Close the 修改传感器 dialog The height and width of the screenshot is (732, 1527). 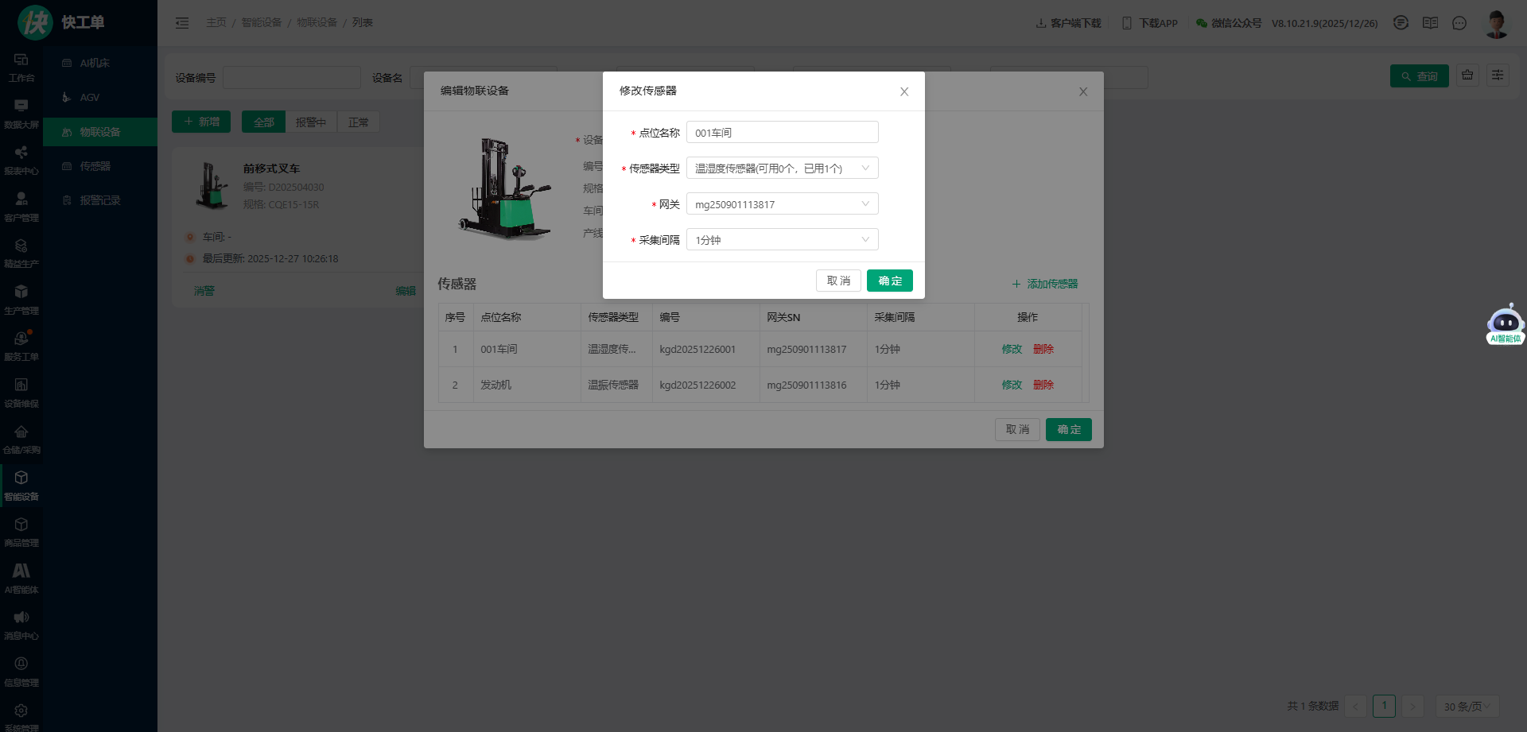coord(904,91)
